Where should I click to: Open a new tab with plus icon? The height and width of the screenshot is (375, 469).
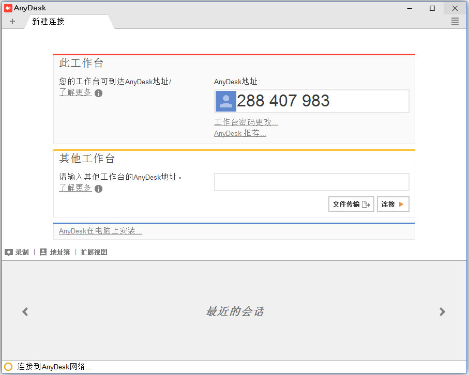[x=12, y=21]
